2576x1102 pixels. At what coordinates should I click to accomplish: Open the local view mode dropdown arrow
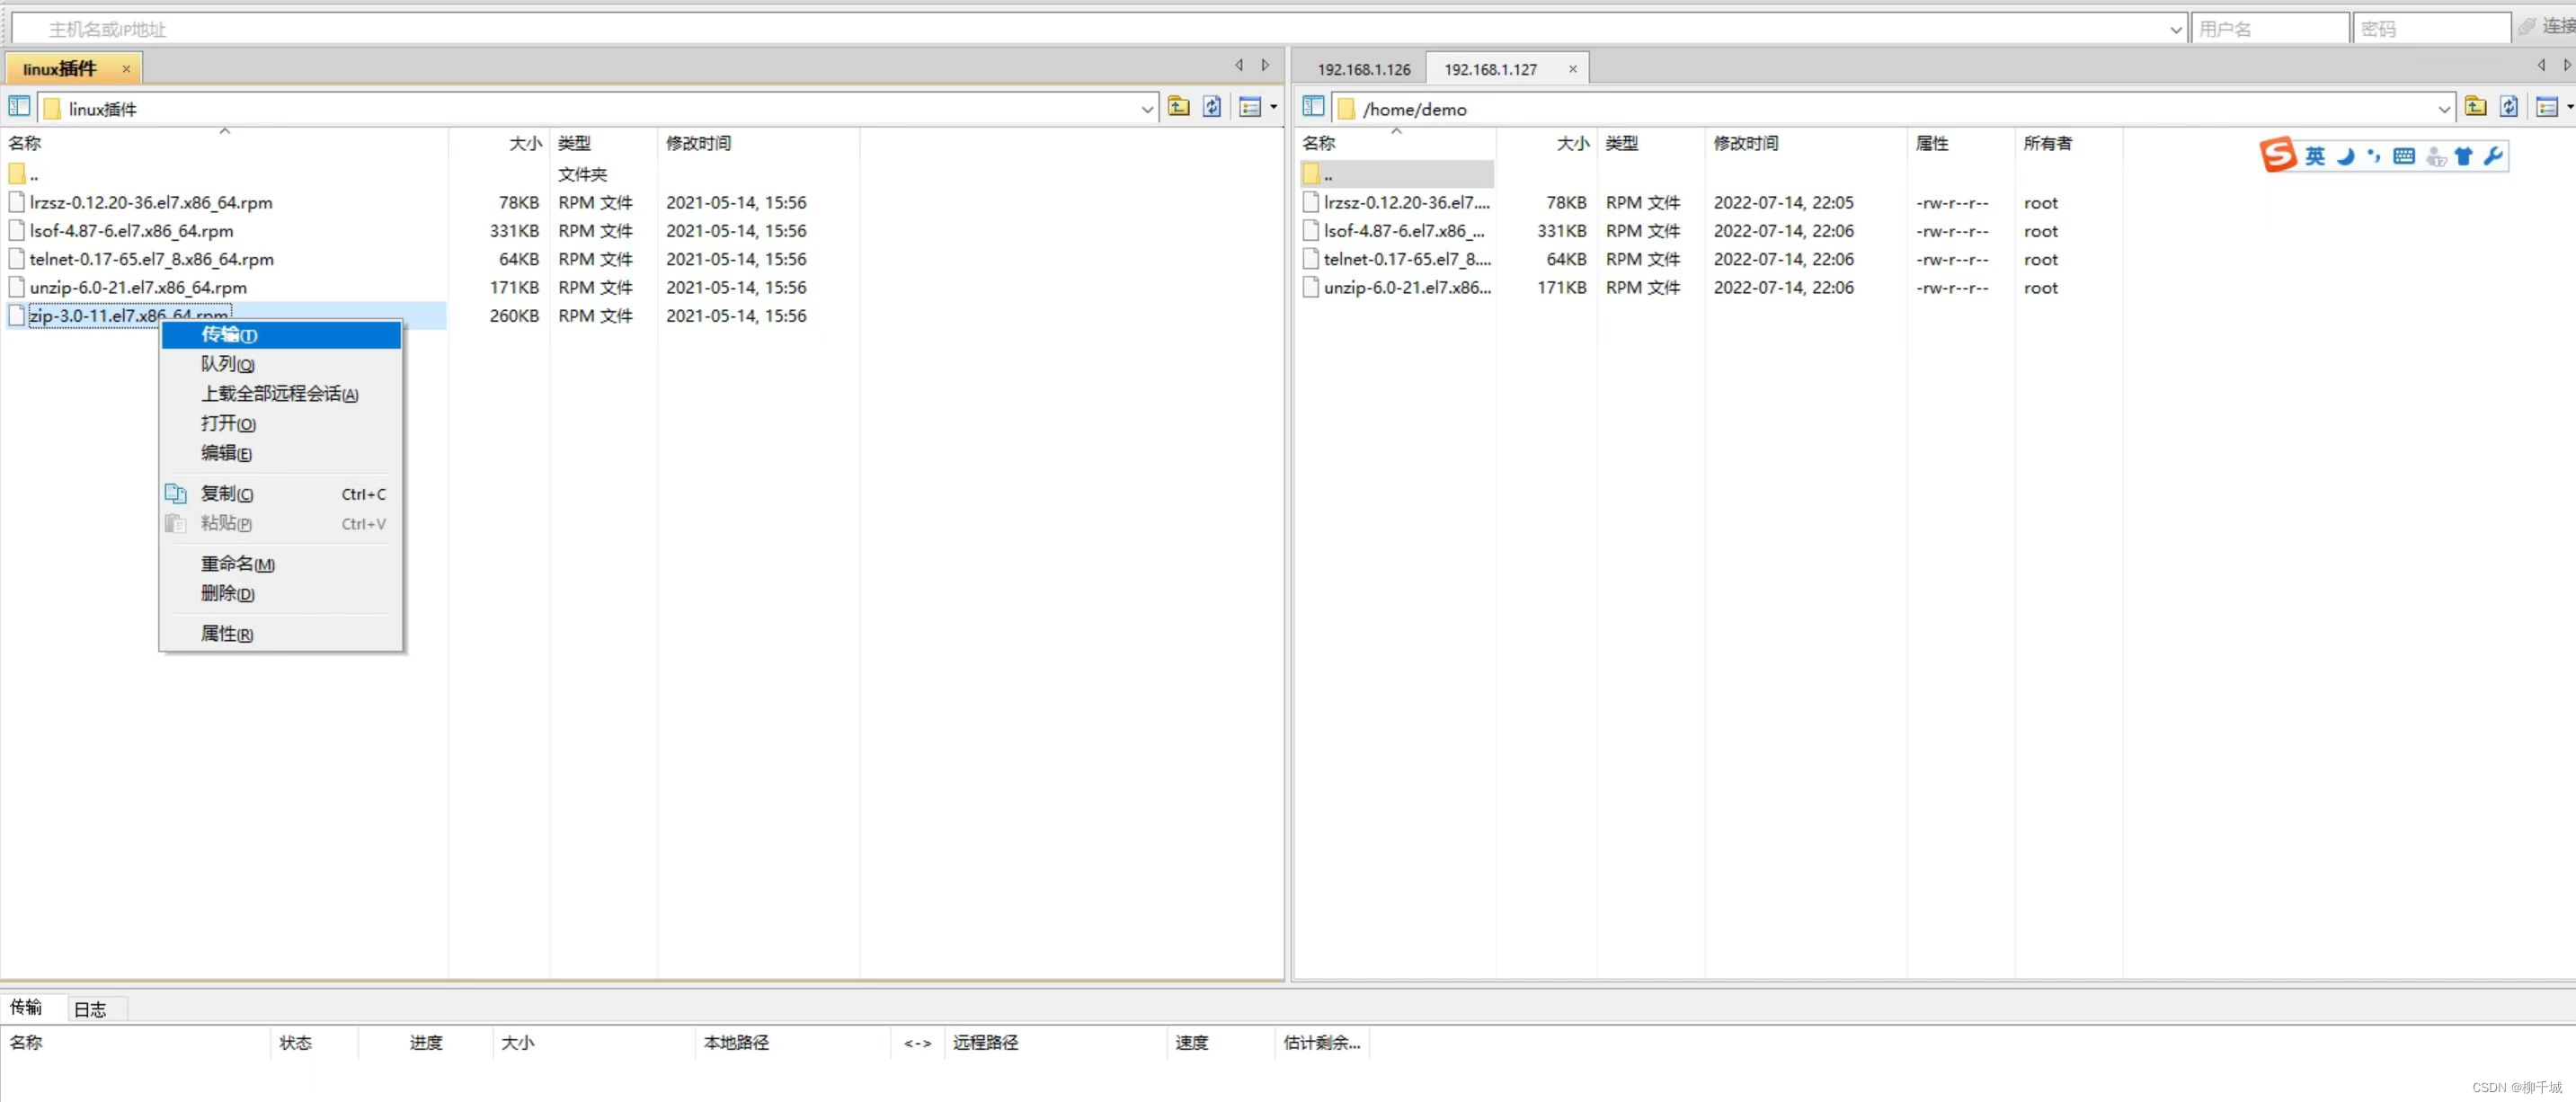click(1273, 106)
